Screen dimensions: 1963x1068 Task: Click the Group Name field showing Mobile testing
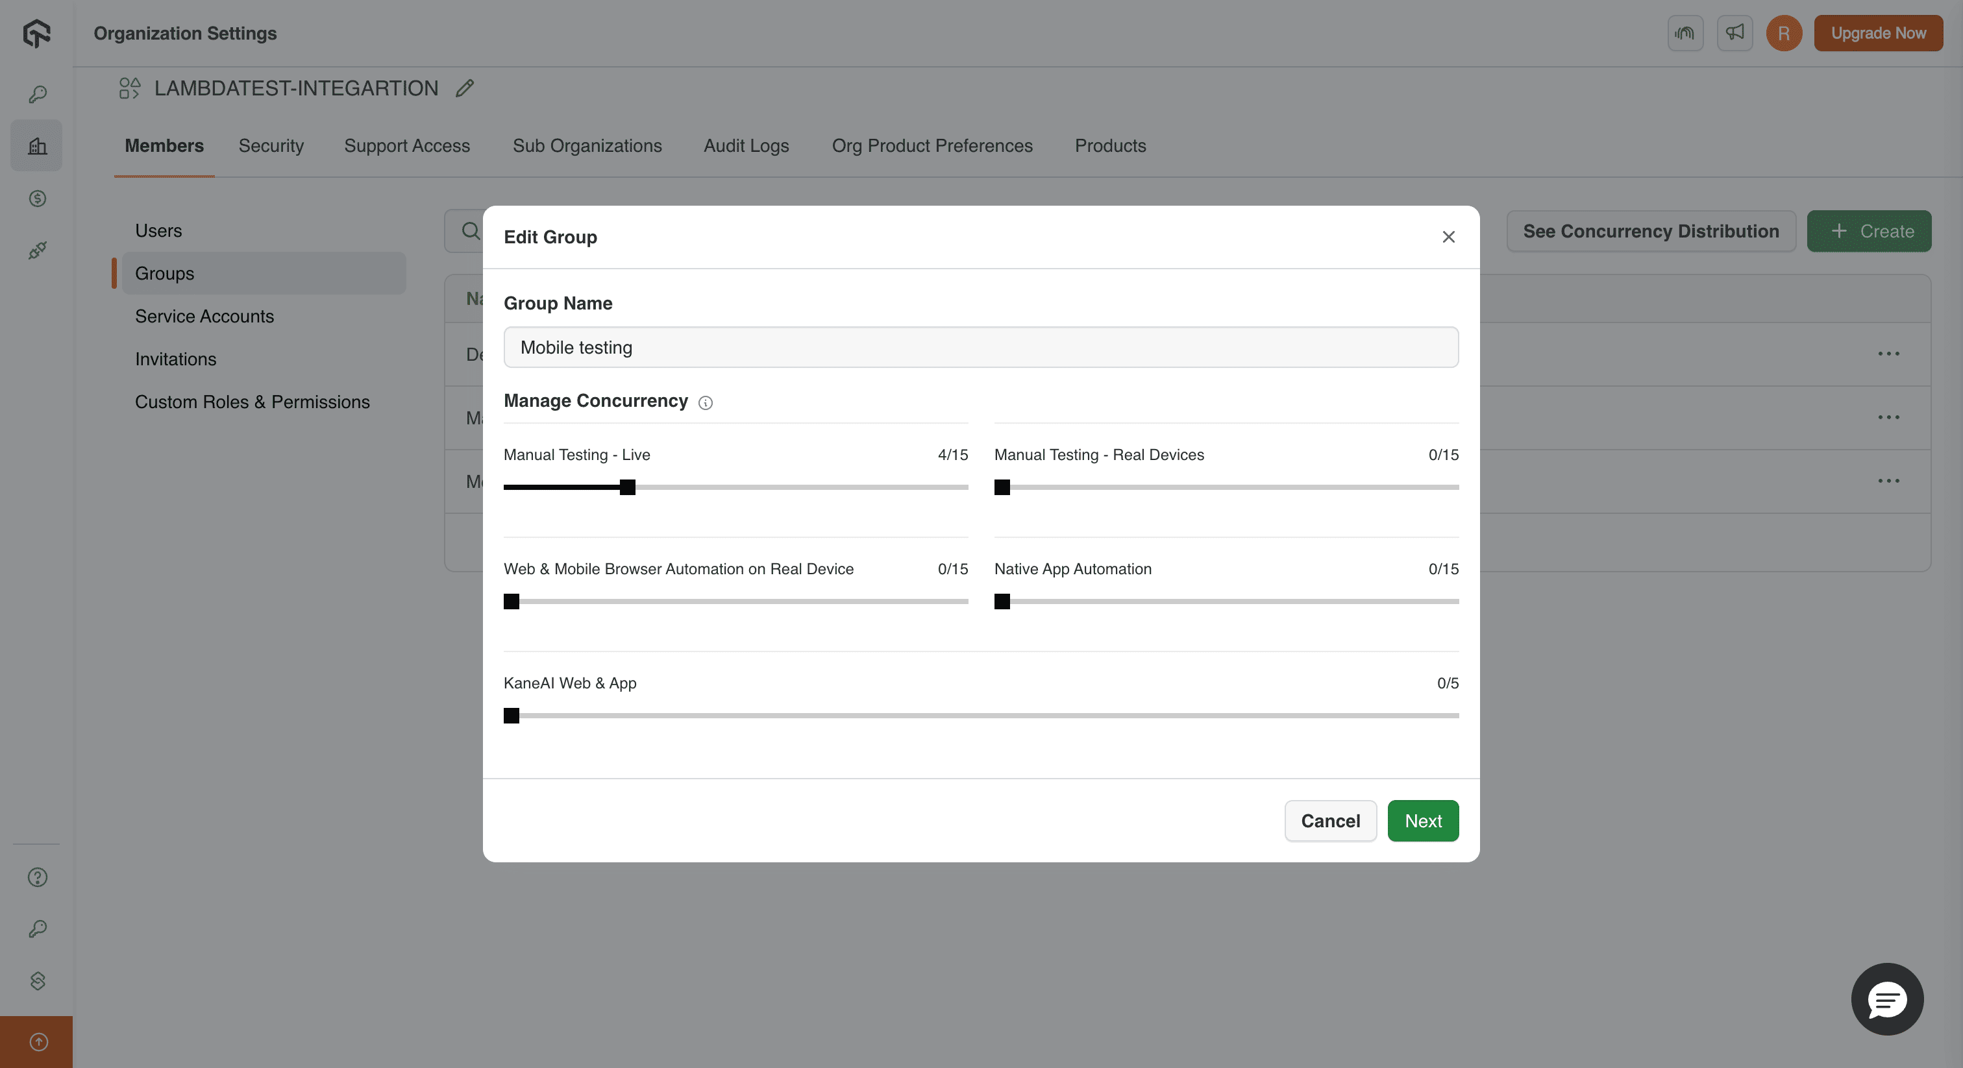981,347
